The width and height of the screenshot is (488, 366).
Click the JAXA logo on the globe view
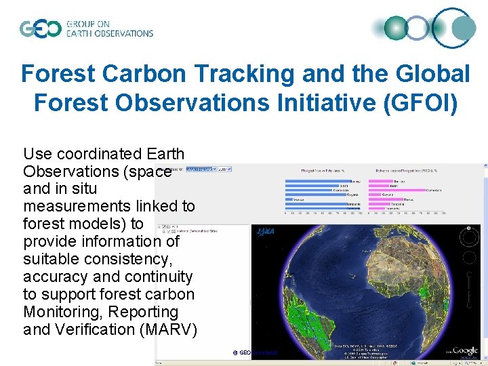265,232
